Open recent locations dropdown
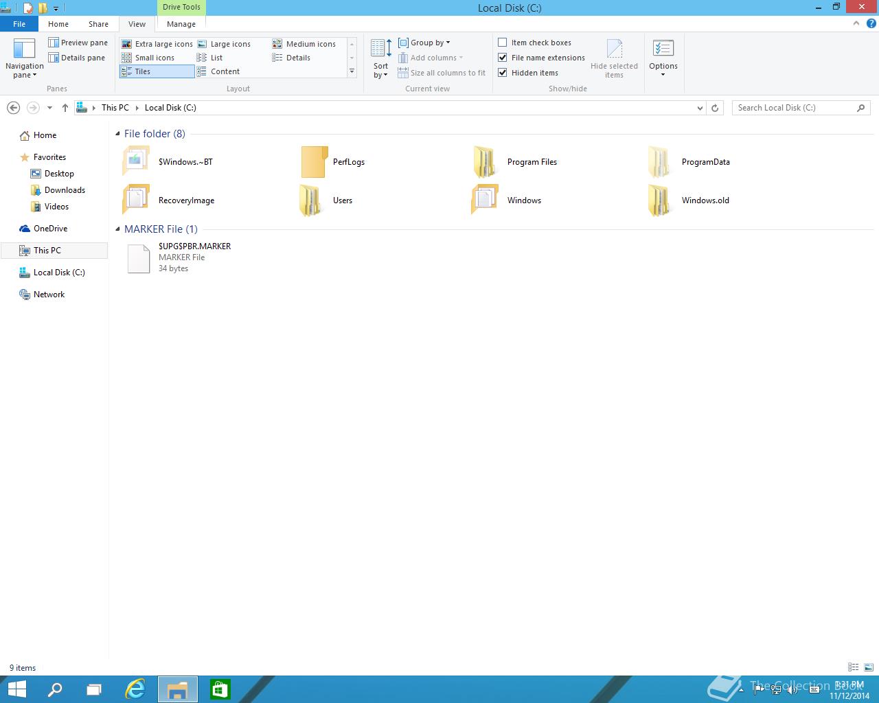The image size is (879, 703). point(49,108)
